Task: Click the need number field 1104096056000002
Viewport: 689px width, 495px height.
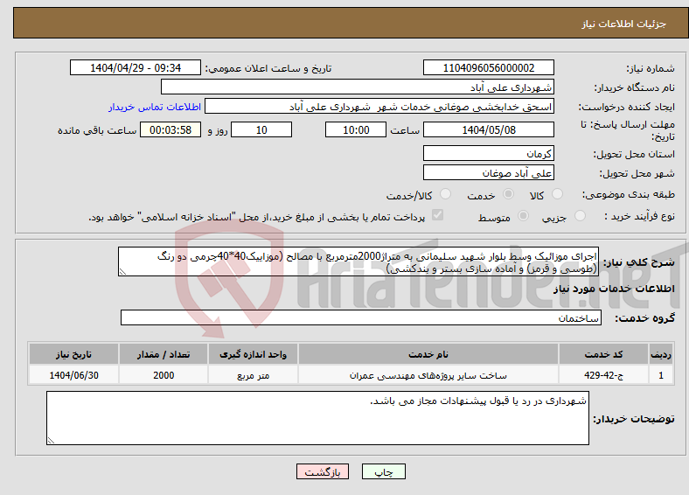Action: click(489, 67)
